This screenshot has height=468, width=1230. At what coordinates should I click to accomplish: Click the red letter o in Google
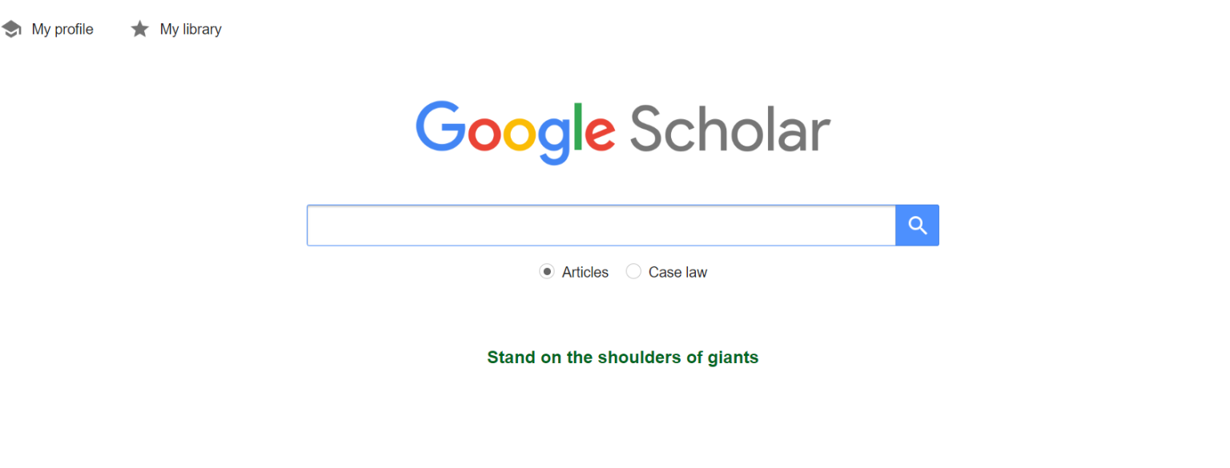(484, 134)
